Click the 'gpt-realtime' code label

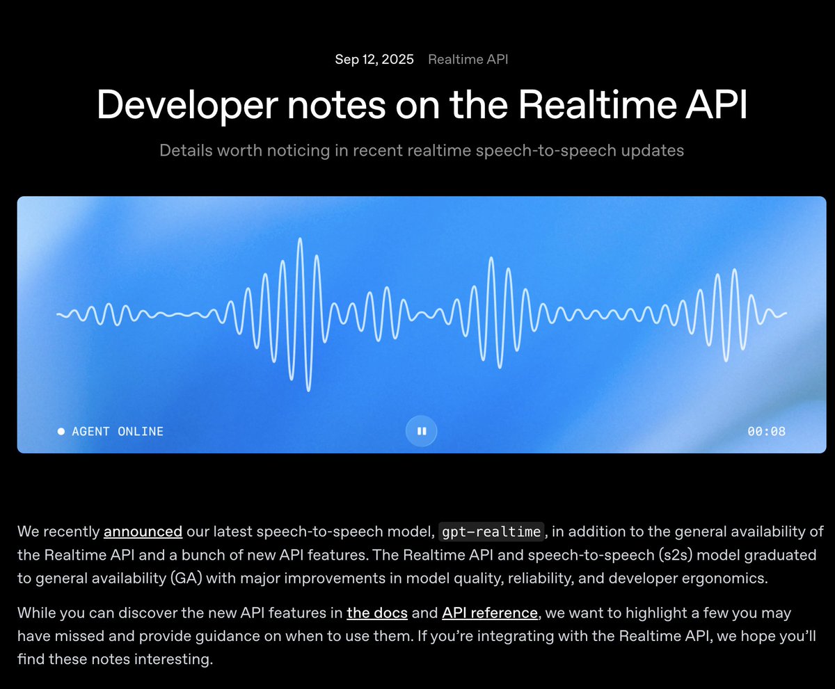[x=491, y=532]
